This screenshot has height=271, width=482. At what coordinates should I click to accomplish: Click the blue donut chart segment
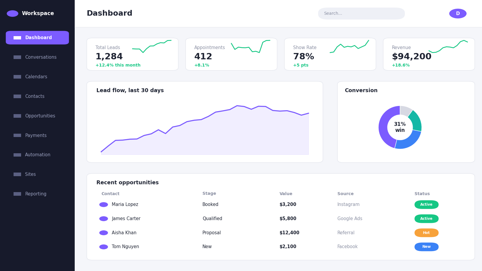[409, 141]
